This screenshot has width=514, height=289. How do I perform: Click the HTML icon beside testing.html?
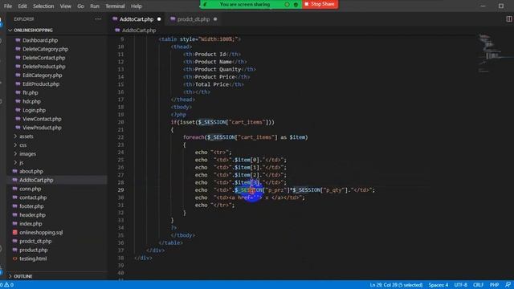click(x=14, y=258)
